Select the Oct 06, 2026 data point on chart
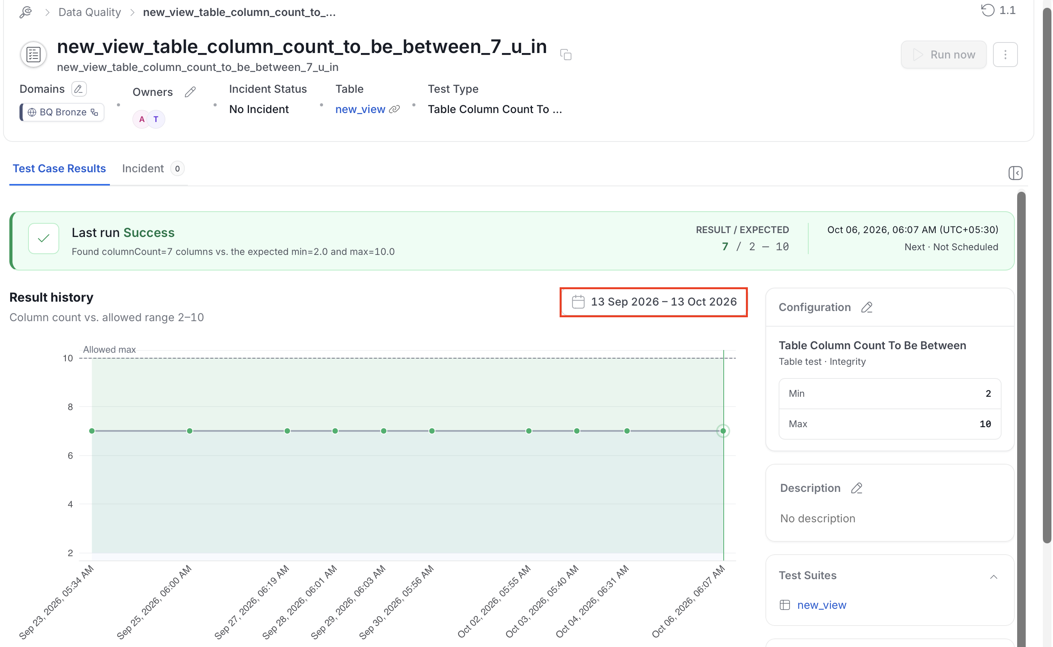This screenshot has height=647, width=1053. pyautogui.click(x=723, y=431)
